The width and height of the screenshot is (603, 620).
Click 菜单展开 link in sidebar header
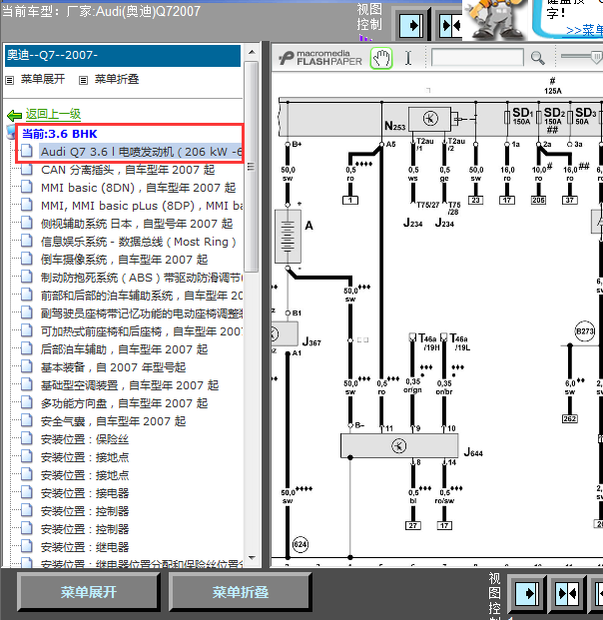[43, 79]
